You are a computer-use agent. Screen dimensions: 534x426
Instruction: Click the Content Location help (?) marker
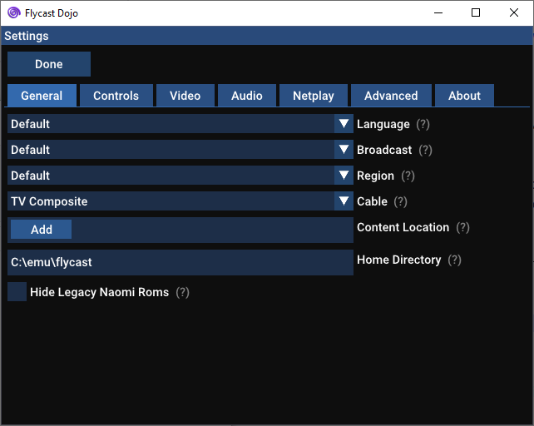click(462, 227)
